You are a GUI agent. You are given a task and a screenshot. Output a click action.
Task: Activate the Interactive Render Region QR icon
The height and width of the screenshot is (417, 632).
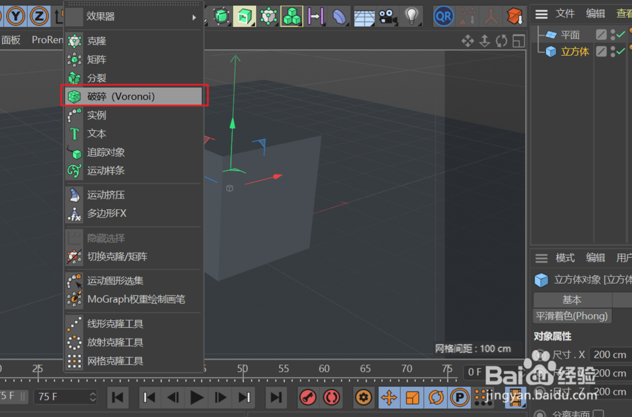point(443,16)
